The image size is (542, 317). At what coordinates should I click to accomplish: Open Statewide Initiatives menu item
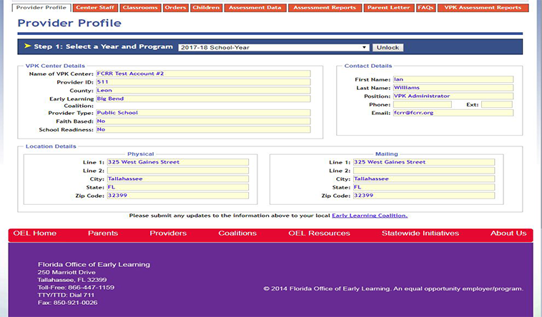(421, 233)
